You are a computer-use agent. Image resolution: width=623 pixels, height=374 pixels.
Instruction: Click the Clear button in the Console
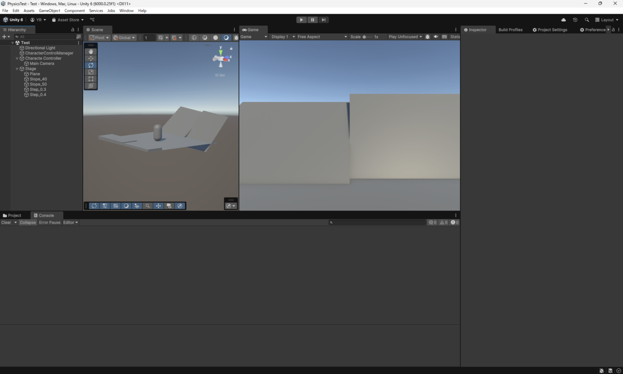[6, 222]
